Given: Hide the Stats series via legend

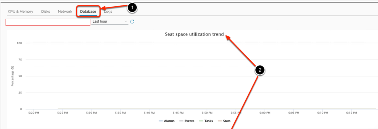Looking at the screenshot, I should 224,121.
